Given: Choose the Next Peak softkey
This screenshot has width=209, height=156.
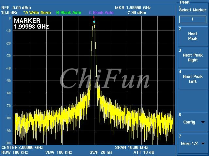Looking at the screenshot, I should pyautogui.click(x=193, y=36).
